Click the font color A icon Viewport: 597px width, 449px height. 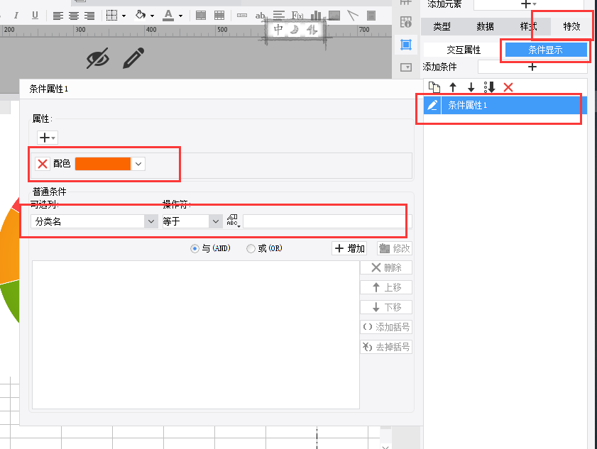[x=168, y=15]
